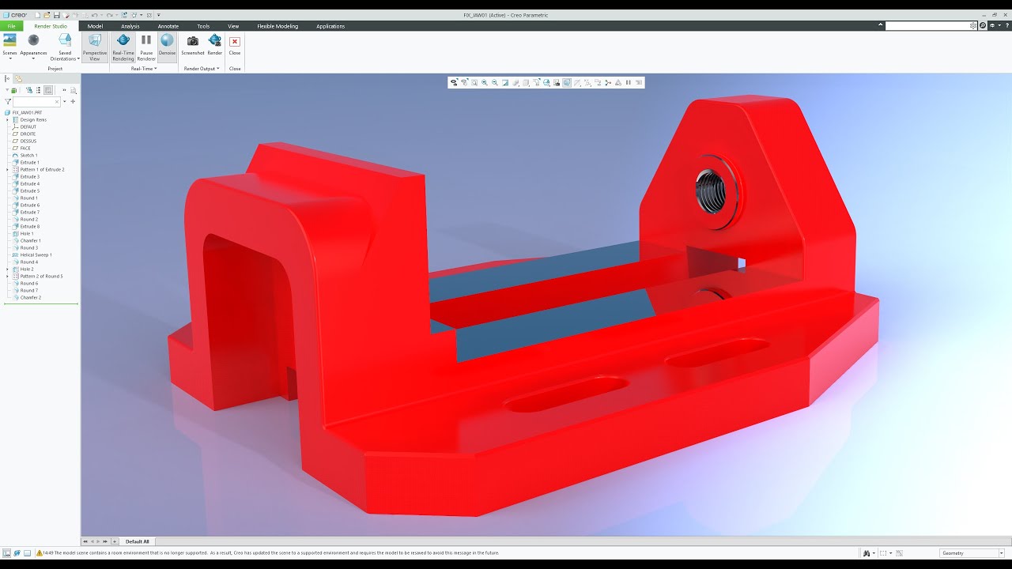Expand Pattern 2 of Round 5
Screen dimensions: 1012x569
click(7, 277)
